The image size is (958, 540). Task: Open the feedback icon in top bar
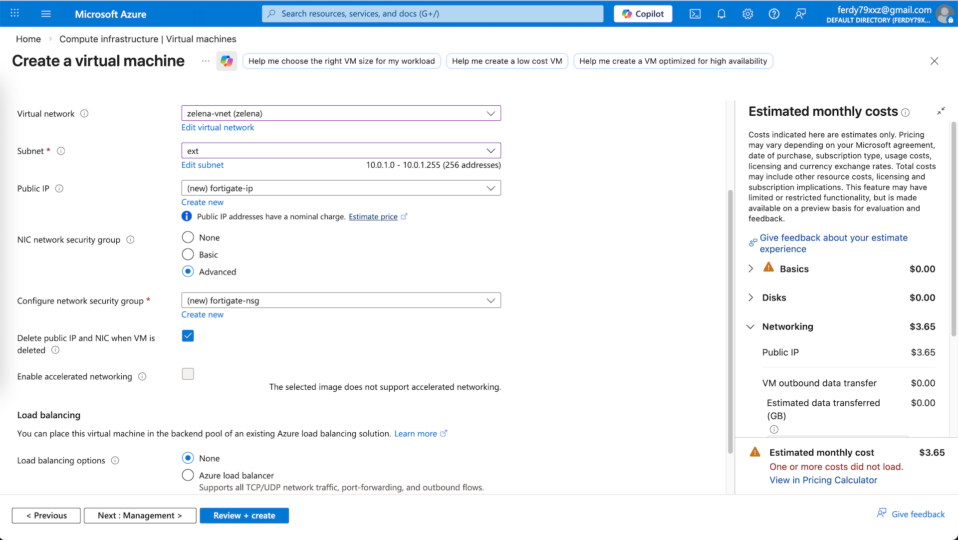click(800, 14)
